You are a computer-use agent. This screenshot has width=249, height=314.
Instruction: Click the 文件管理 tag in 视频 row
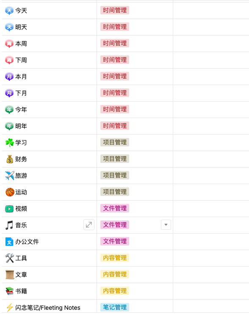115,208
